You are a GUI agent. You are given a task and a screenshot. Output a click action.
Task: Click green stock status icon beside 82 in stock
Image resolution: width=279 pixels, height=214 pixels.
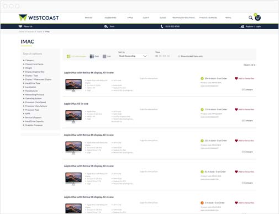tap(202, 172)
